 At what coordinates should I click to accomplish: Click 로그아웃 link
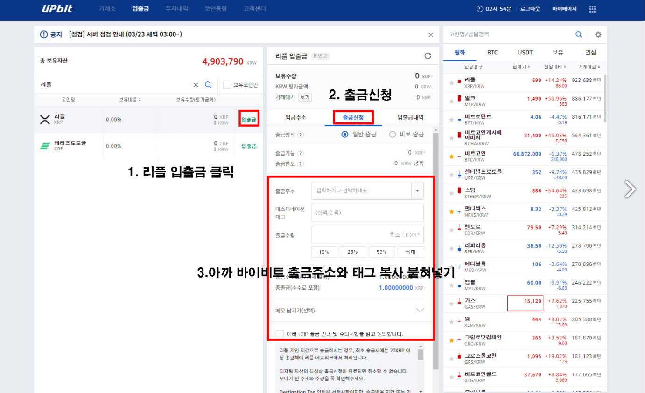coord(530,9)
